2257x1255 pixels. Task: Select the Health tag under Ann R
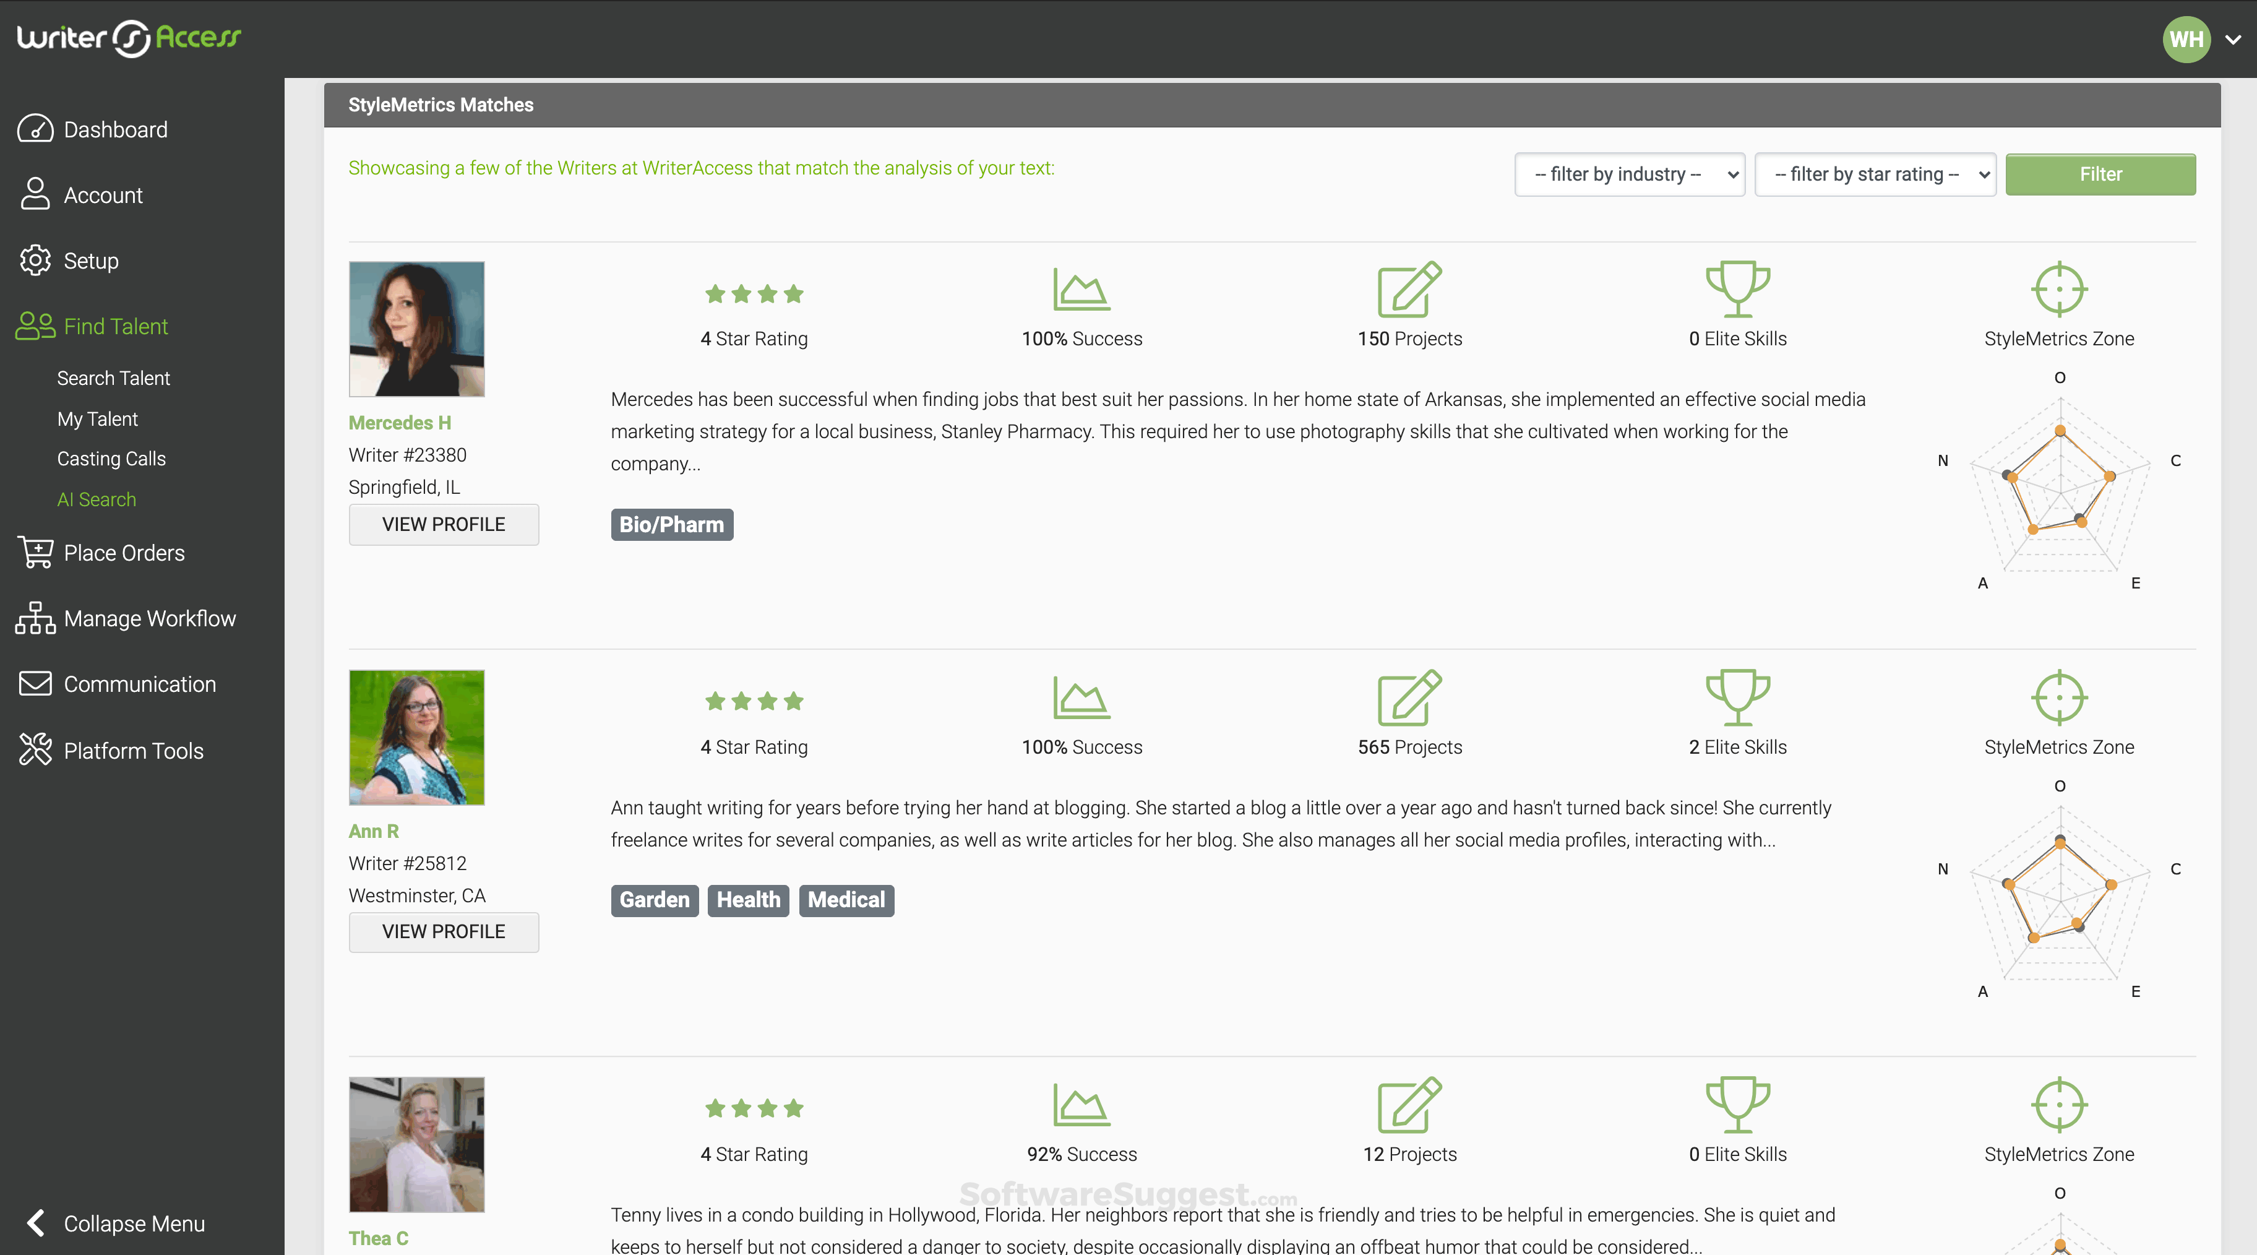(x=747, y=900)
